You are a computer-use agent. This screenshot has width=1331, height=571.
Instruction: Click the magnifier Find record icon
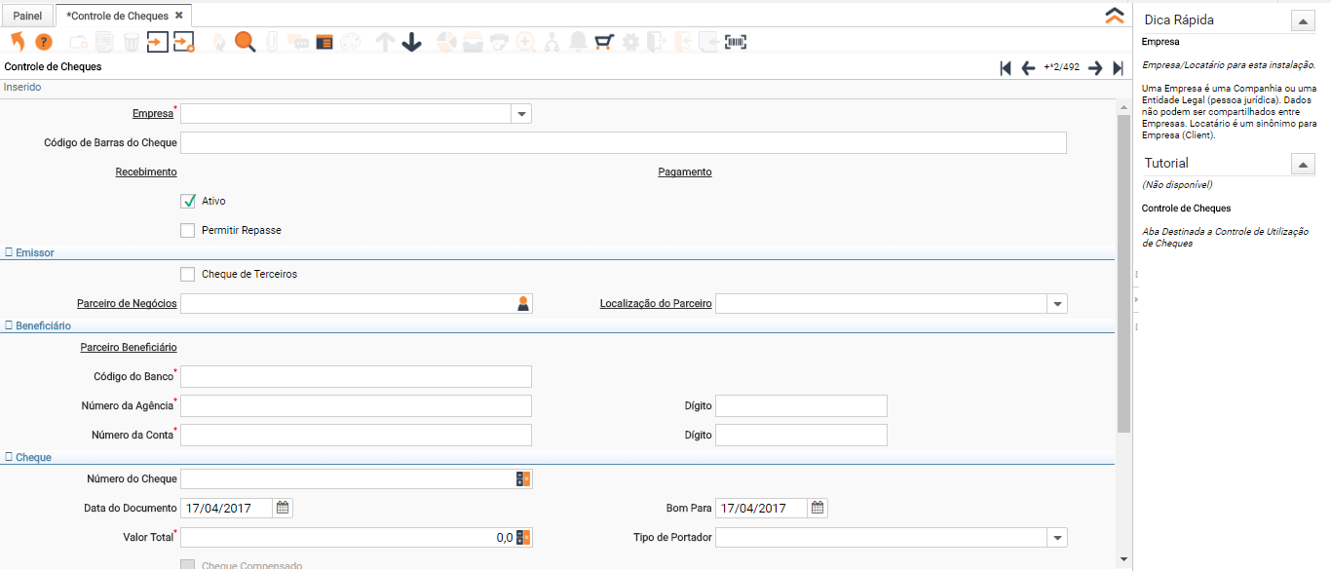[245, 42]
